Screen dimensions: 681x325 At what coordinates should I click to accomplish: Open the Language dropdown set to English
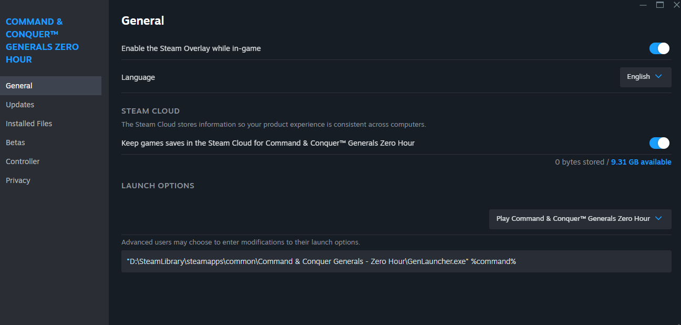point(645,77)
